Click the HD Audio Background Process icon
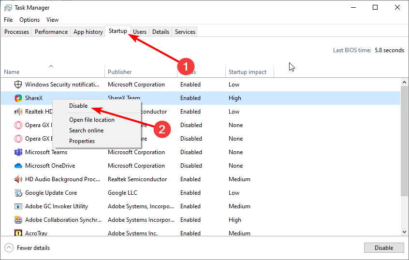The image size is (409, 260). [x=18, y=179]
